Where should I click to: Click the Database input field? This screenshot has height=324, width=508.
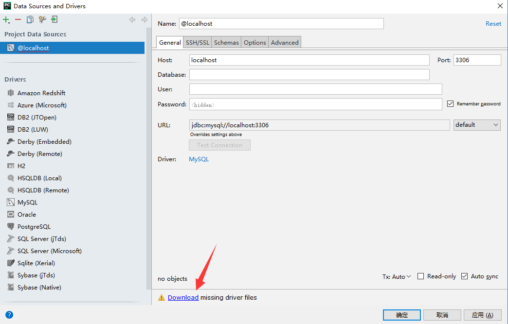tap(309, 75)
